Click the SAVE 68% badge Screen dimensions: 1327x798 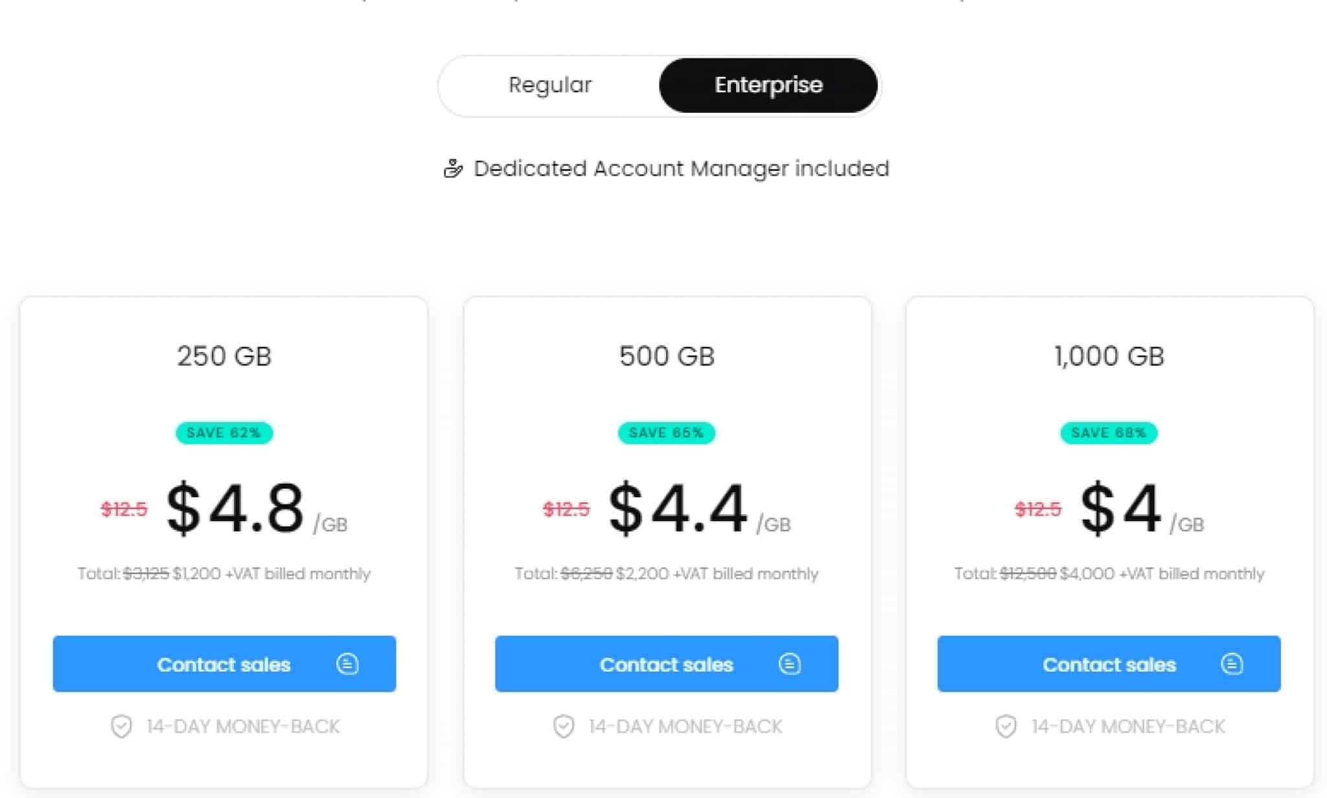click(1109, 433)
